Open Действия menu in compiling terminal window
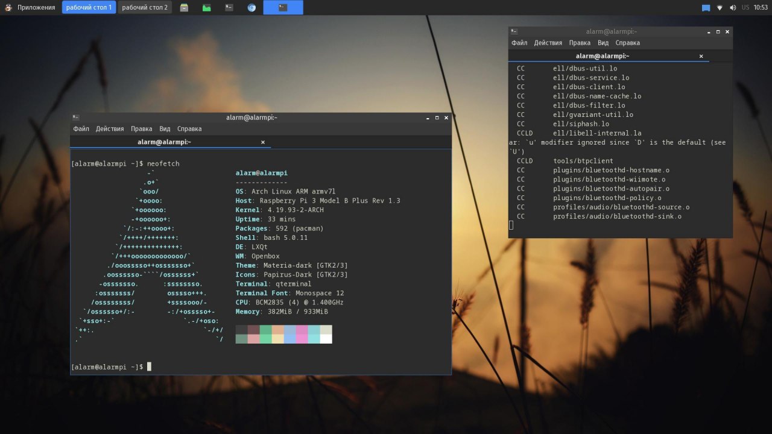The height and width of the screenshot is (434, 772). coord(548,43)
